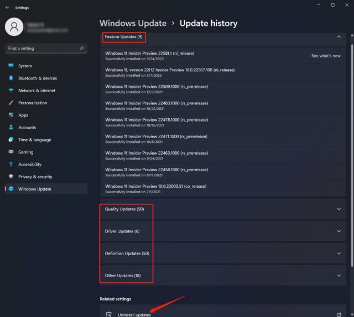
Task: Click the scrollbar down arrow
Action: [352, 315]
